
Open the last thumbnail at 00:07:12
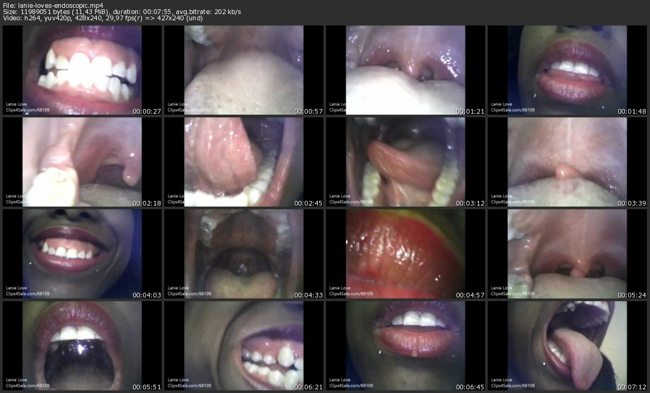[567, 345]
